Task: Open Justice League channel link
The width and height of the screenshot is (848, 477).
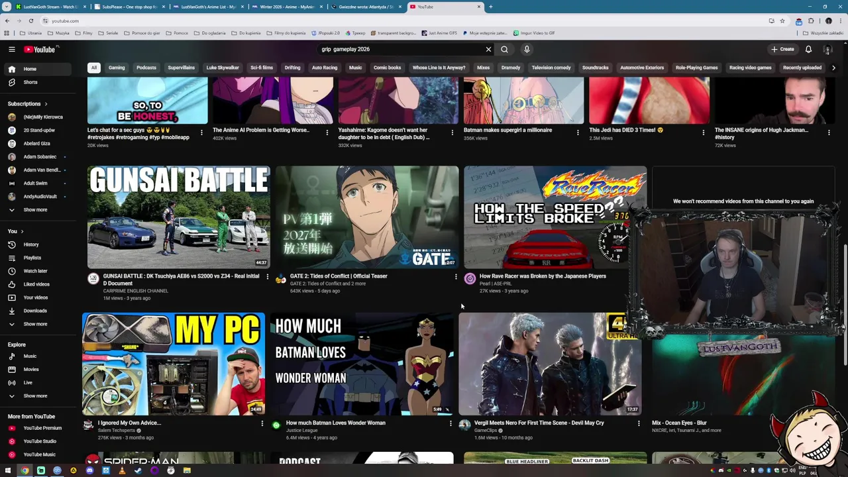Action: coord(302,431)
